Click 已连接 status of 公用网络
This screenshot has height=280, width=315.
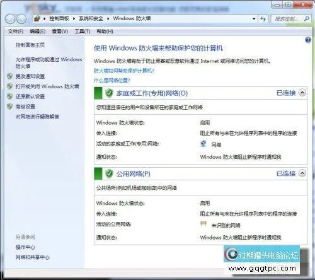286,173
